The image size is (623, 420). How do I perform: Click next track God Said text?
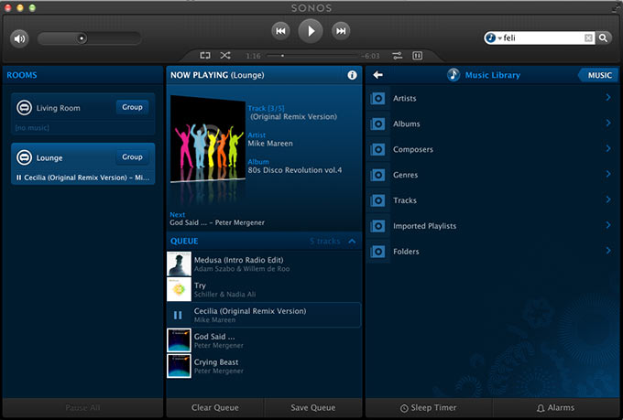217,222
